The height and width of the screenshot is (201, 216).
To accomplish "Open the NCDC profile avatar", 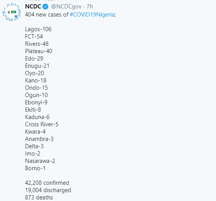I will coord(12,12).
